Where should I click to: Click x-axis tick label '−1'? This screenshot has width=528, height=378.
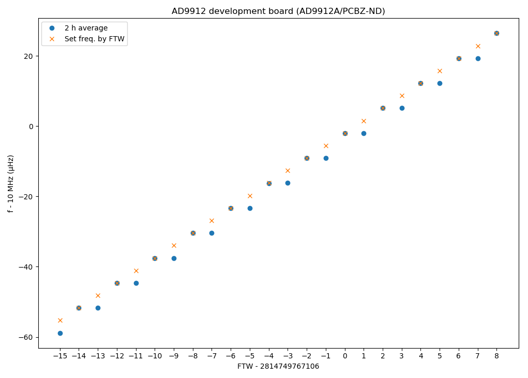pyautogui.click(x=326, y=356)
